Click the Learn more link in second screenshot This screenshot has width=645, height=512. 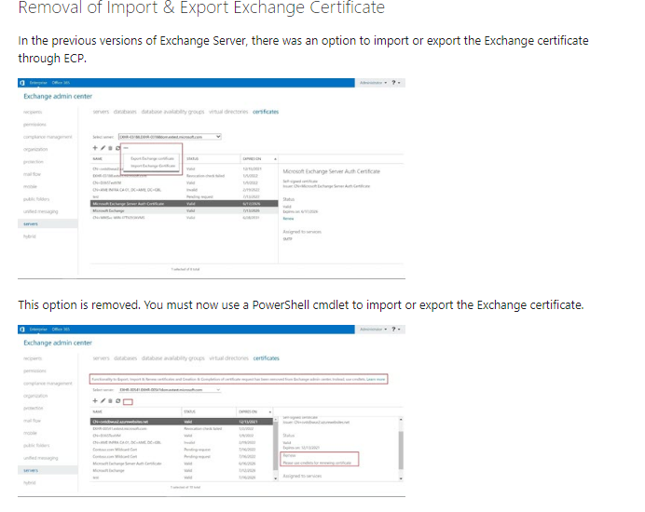pos(376,379)
